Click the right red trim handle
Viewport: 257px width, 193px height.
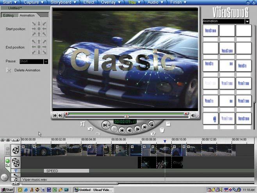pos(186,113)
